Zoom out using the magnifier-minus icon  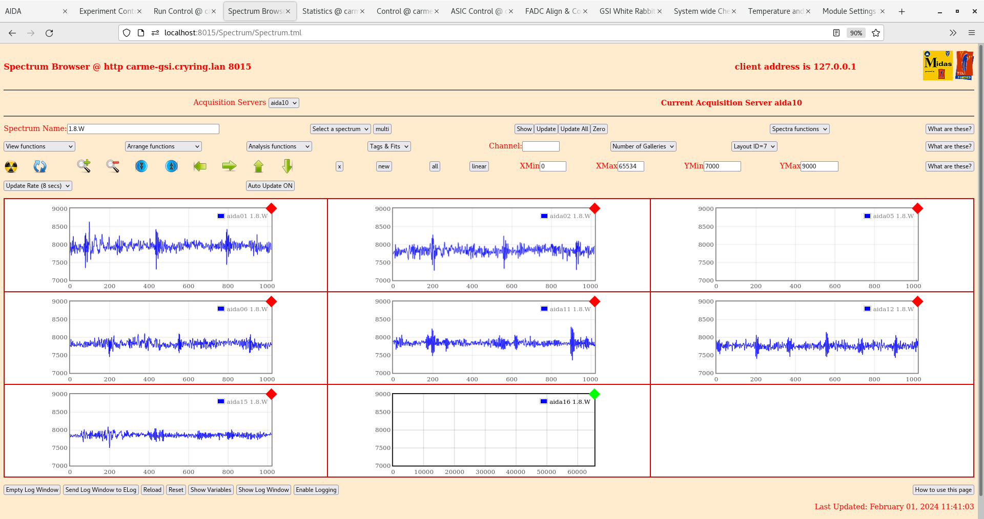(113, 166)
